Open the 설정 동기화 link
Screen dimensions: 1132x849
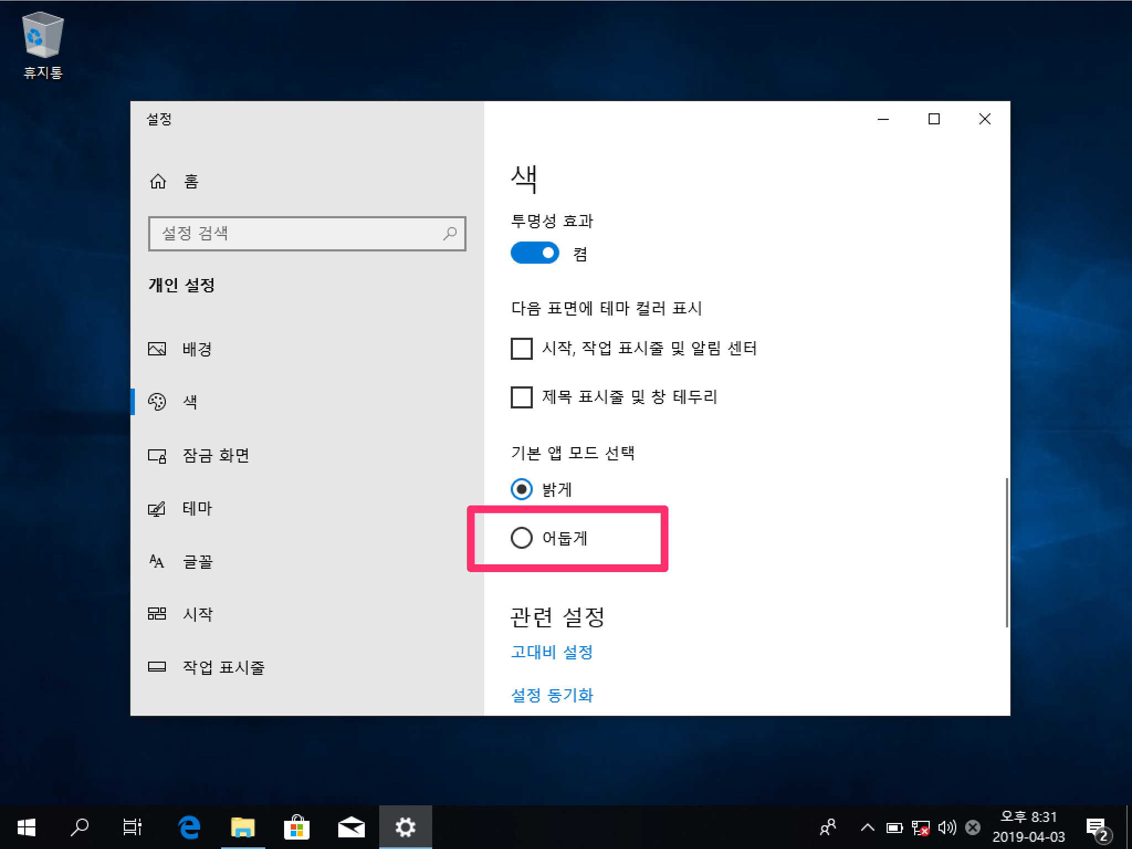click(x=552, y=695)
